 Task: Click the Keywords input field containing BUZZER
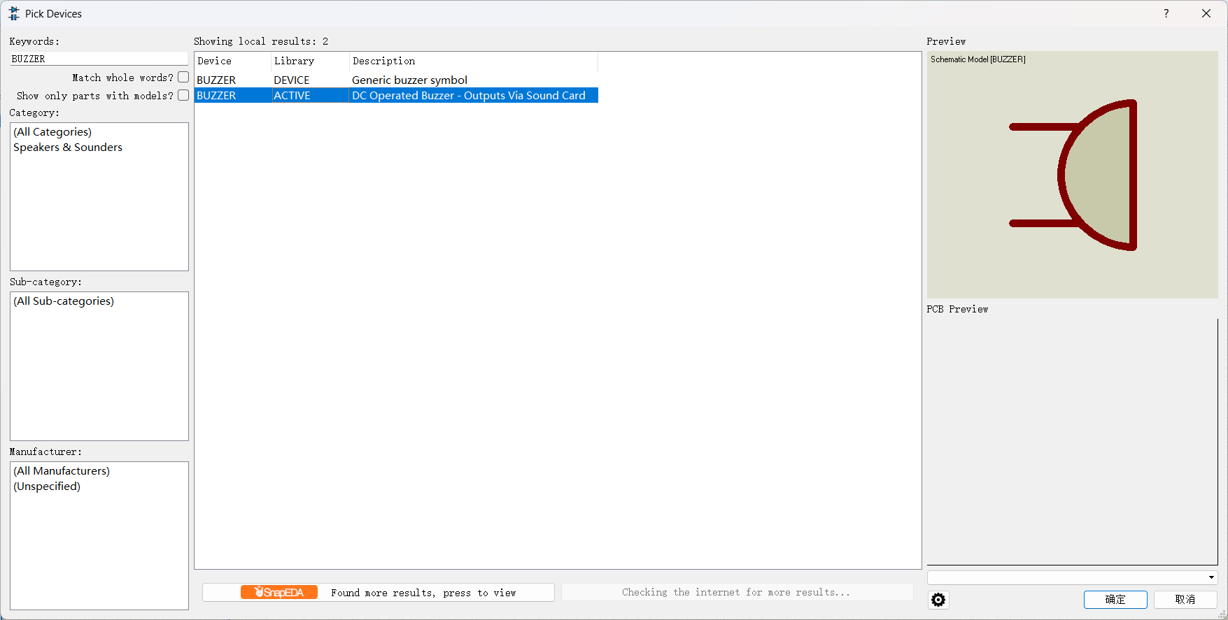pyautogui.click(x=99, y=59)
